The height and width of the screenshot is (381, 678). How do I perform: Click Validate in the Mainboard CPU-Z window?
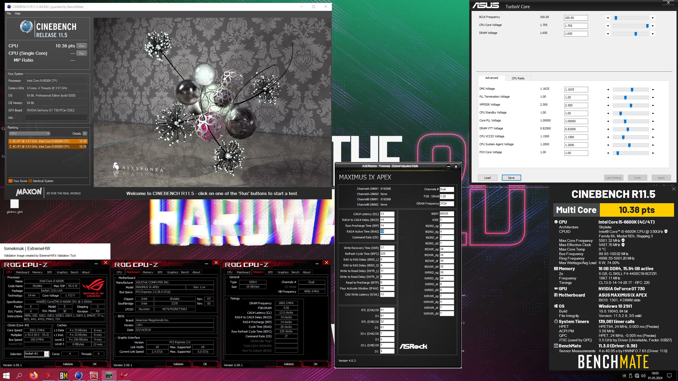[x=178, y=364]
